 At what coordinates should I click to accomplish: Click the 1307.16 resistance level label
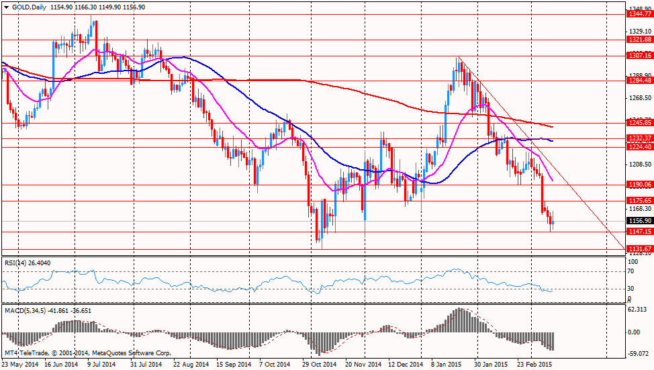click(640, 56)
